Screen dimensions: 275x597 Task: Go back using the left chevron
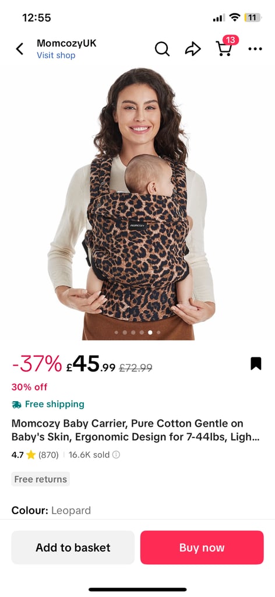pyautogui.click(x=19, y=49)
